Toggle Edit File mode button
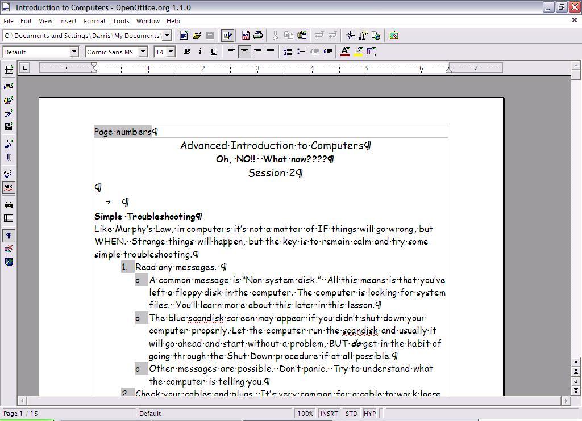582x421 pixels. [x=227, y=36]
